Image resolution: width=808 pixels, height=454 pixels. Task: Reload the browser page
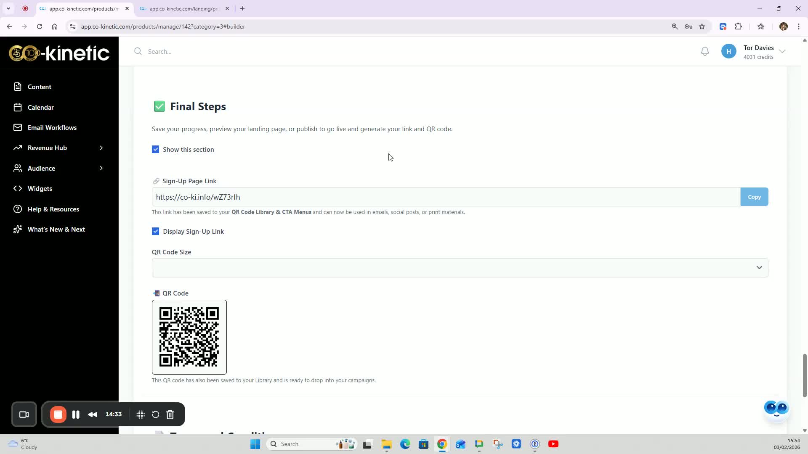coord(40,26)
